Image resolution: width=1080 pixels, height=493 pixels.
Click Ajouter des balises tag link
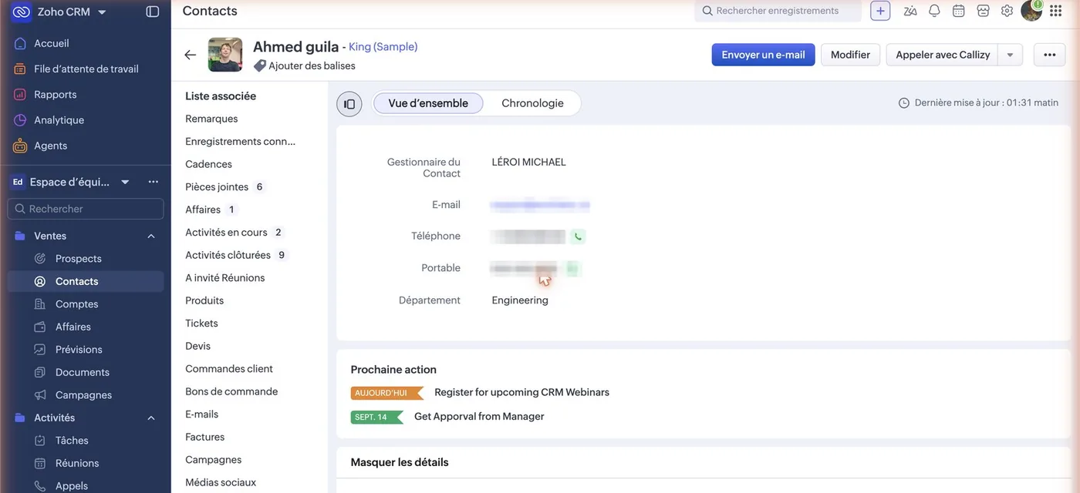coord(312,65)
